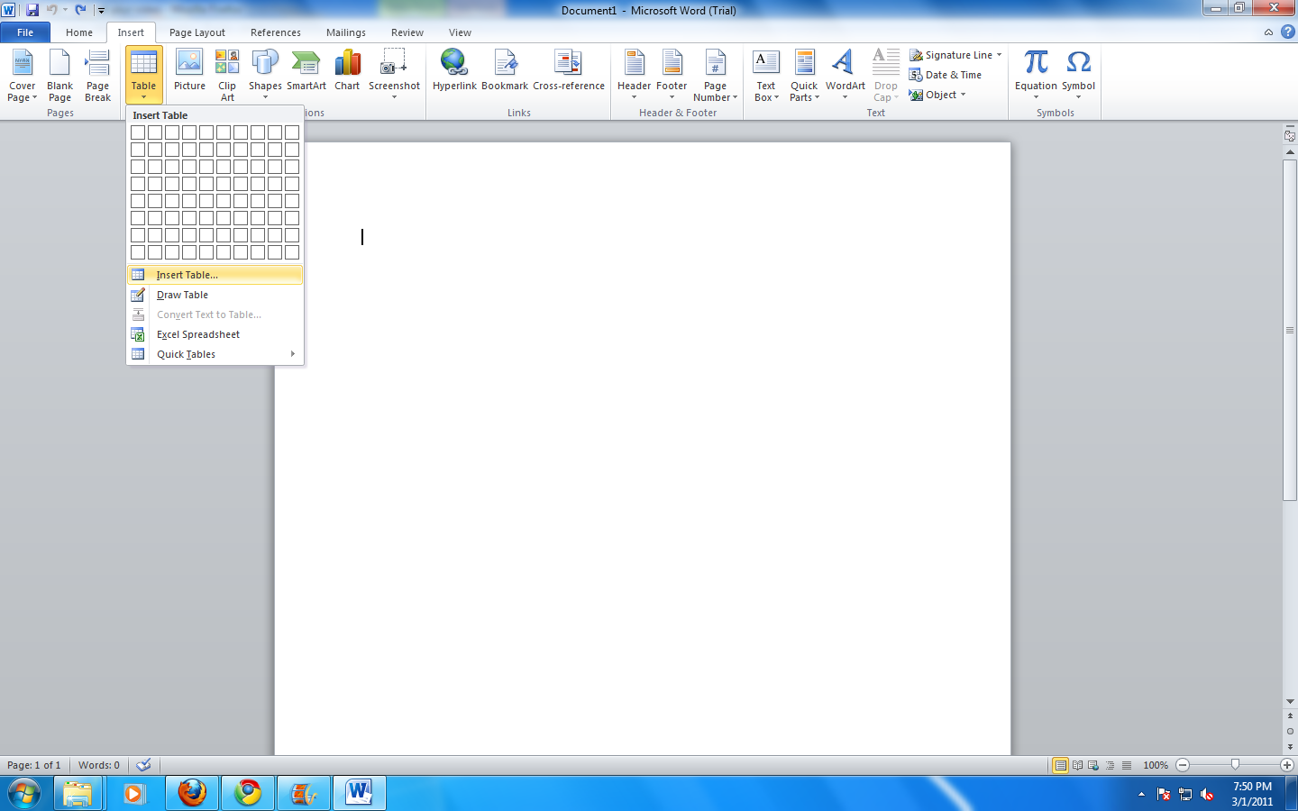This screenshot has height=811, width=1298.
Task: Click the Windows Start button
Action: click(x=24, y=793)
